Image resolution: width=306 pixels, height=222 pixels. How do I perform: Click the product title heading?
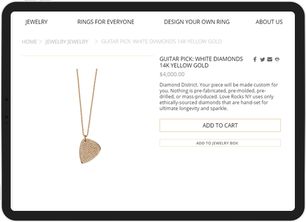point(201,62)
